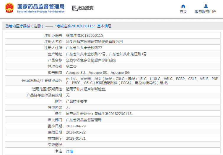Screen dimensions: 223x155
Task: Click the 产品名称 row label
Action: (x=55, y=60)
